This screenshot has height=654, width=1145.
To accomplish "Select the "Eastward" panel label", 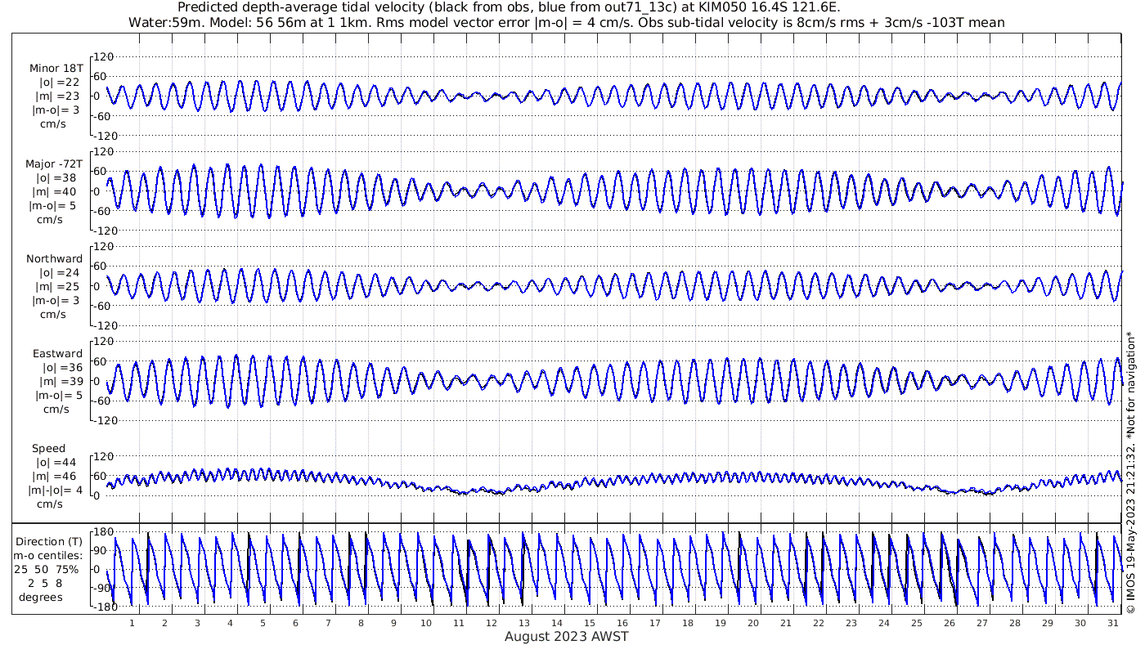I will [x=57, y=354].
